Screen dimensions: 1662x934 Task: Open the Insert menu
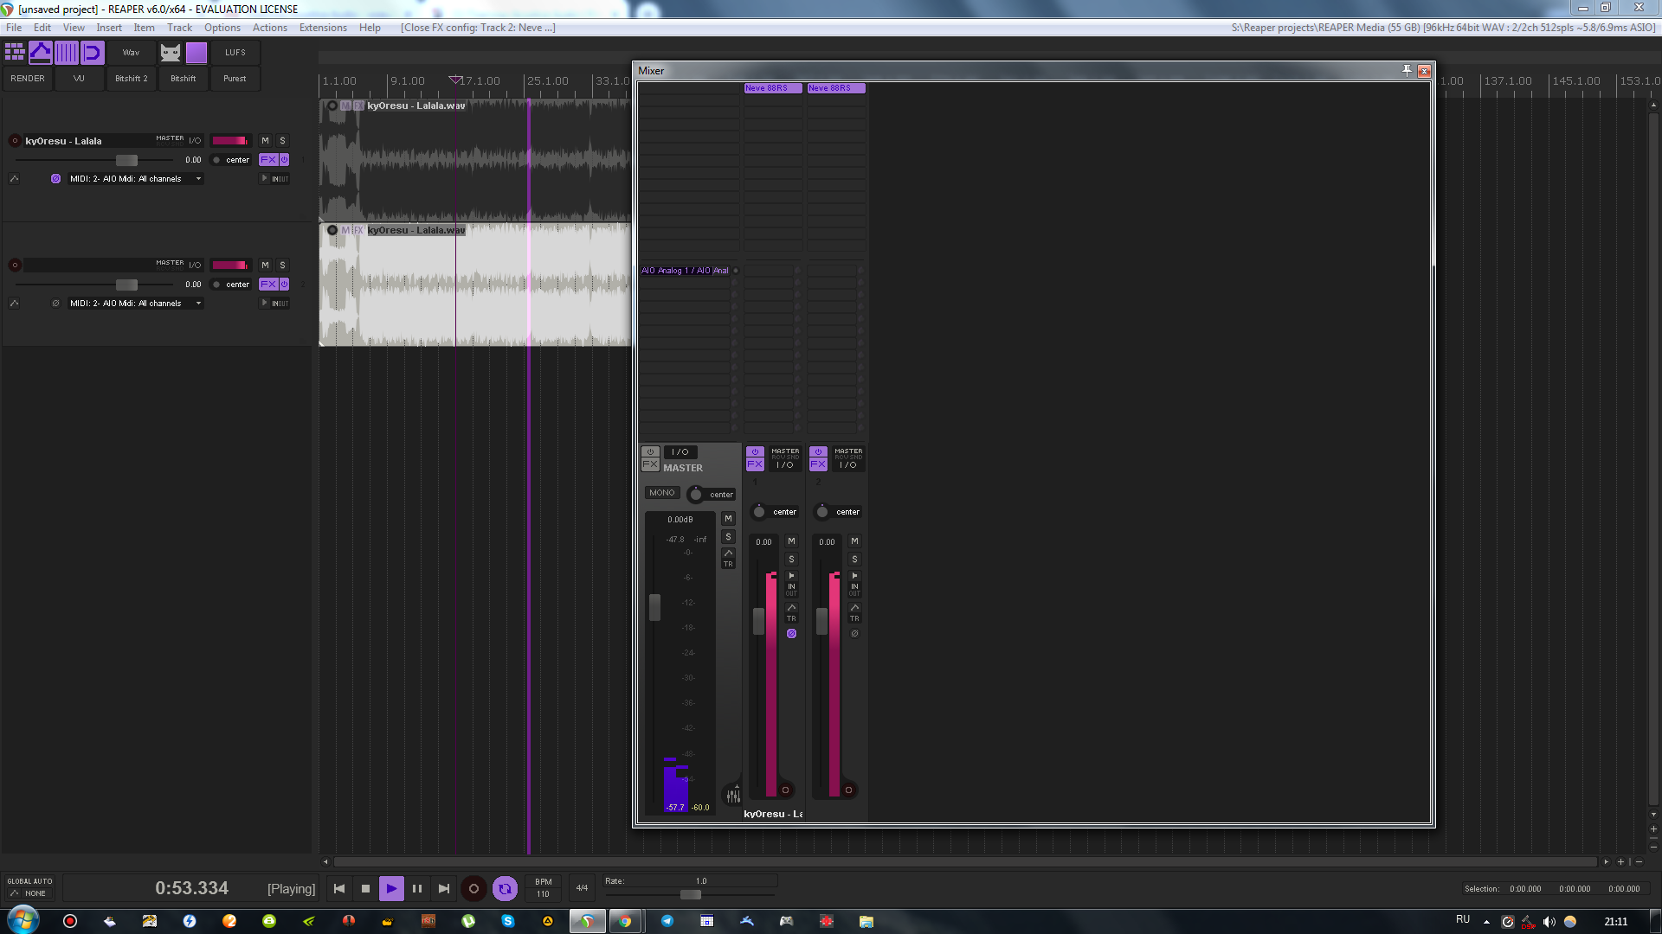coord(109,28)
